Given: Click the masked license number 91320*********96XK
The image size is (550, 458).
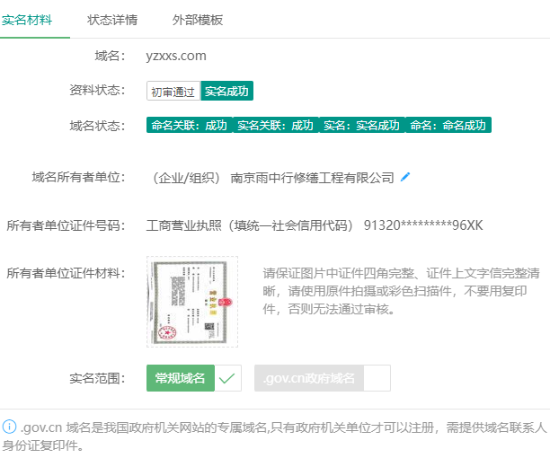Looking at the screenshot, I should [423, 225].
